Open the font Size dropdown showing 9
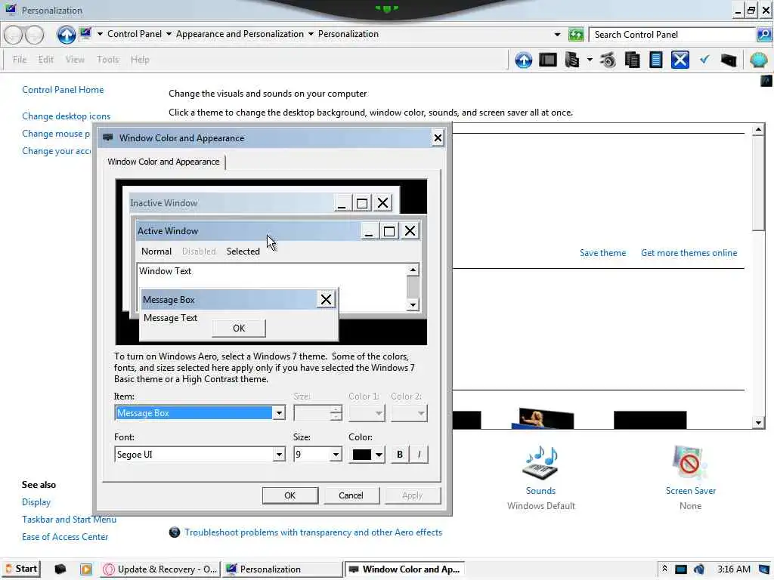 (x=336, y=454)
